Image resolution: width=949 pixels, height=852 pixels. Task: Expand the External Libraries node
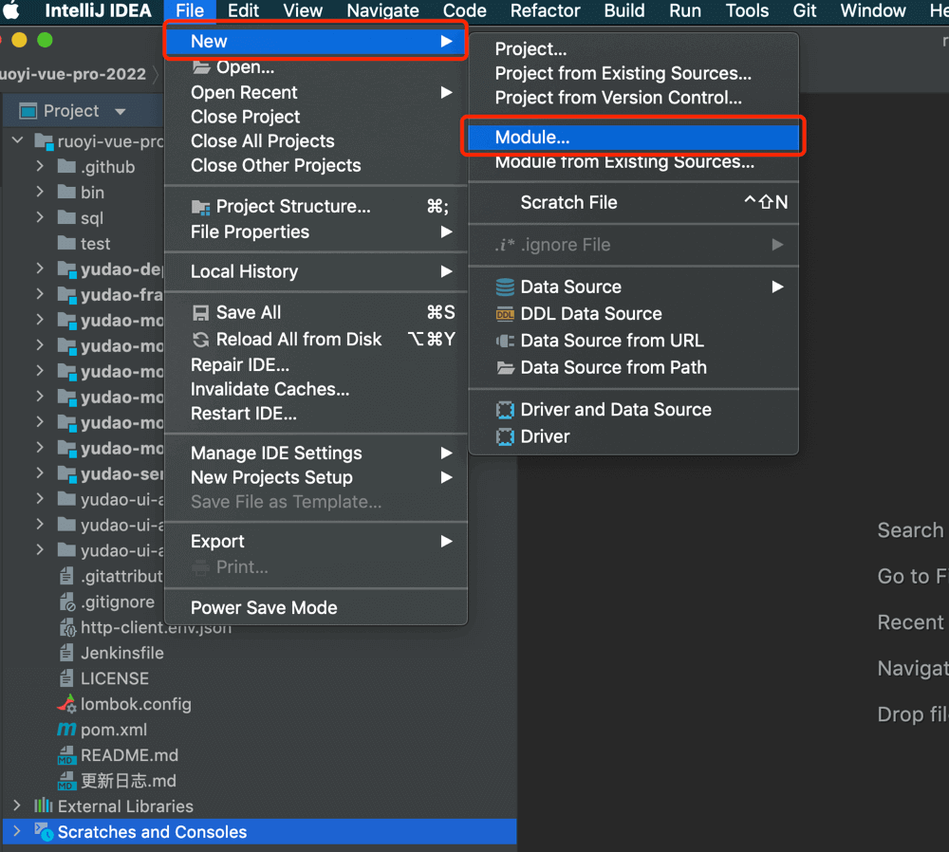(x=16, y=806)
